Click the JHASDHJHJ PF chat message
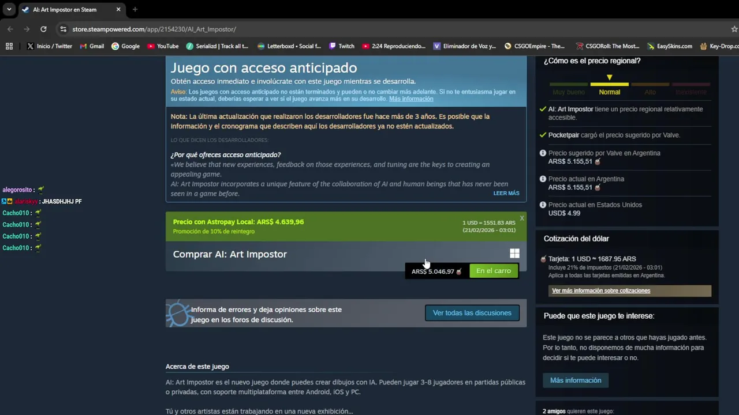 [x=62, y=202]
